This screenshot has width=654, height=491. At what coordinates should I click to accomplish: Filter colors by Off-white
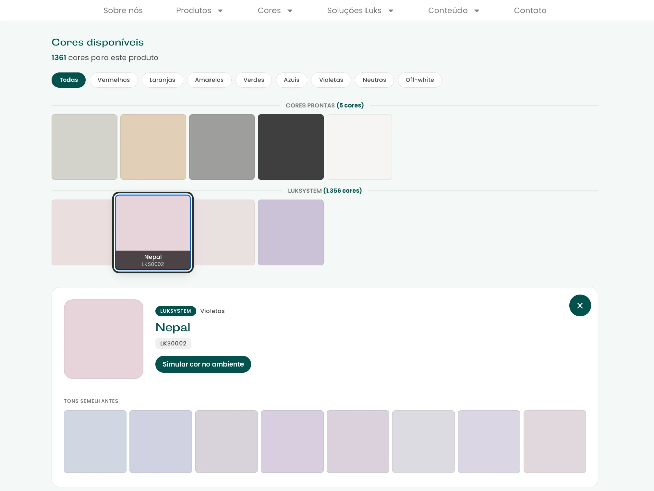[420, 80]
